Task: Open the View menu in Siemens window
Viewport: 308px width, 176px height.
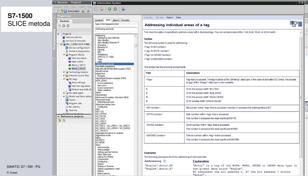Action: coord(74,7)
